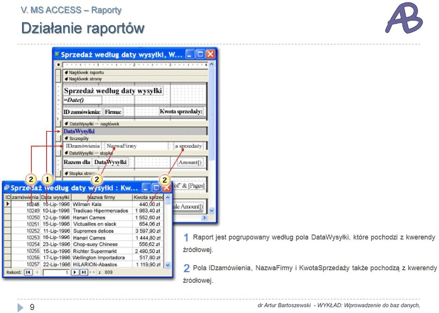
Task: Click the =Date() text box control
Action: point(82,100)
